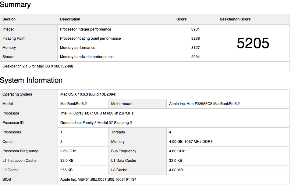Viewport: 291px width, 185px height.
Task: Click the Summary heading
Action: click(15, 5)
